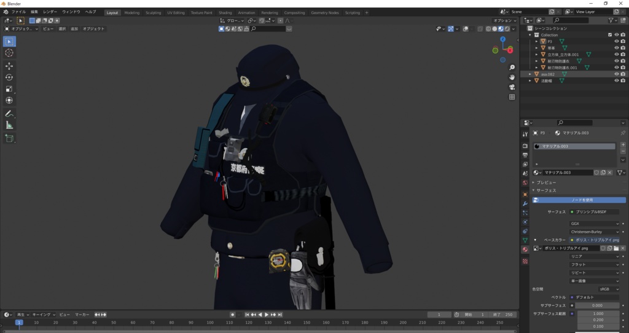Open the Scene properties tab

pos(525,174)
